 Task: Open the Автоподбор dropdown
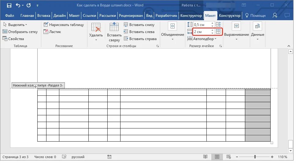202,39
